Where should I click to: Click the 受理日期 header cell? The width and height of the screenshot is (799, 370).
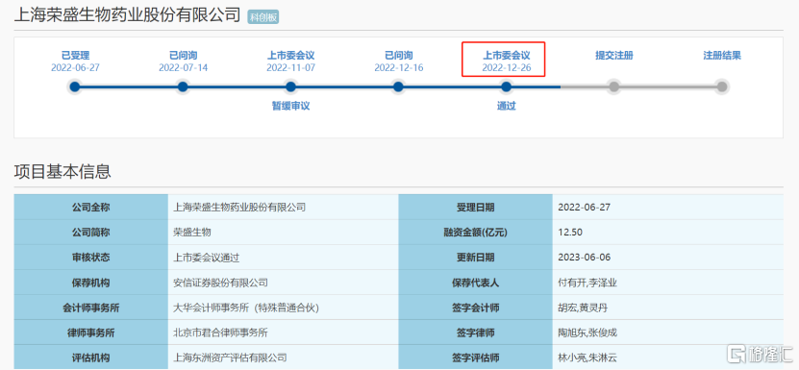pyautogui.click(x=475, y=208)
